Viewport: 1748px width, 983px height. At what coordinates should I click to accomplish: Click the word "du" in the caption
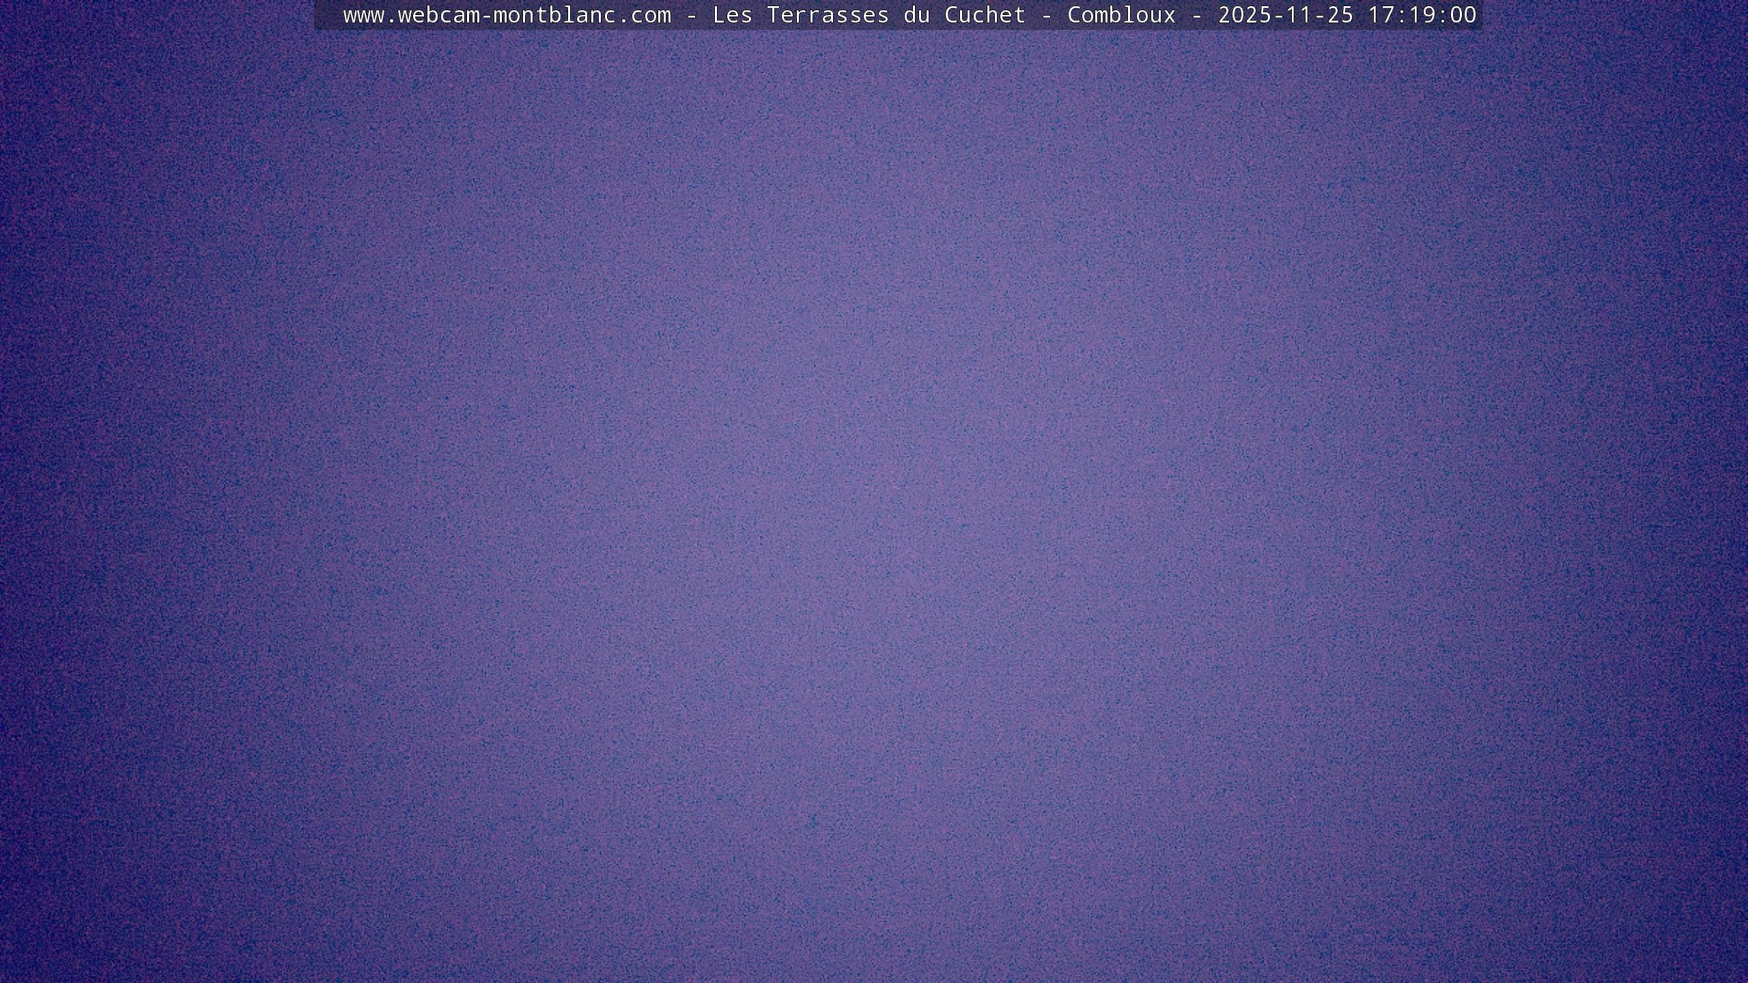pos(916,15)
